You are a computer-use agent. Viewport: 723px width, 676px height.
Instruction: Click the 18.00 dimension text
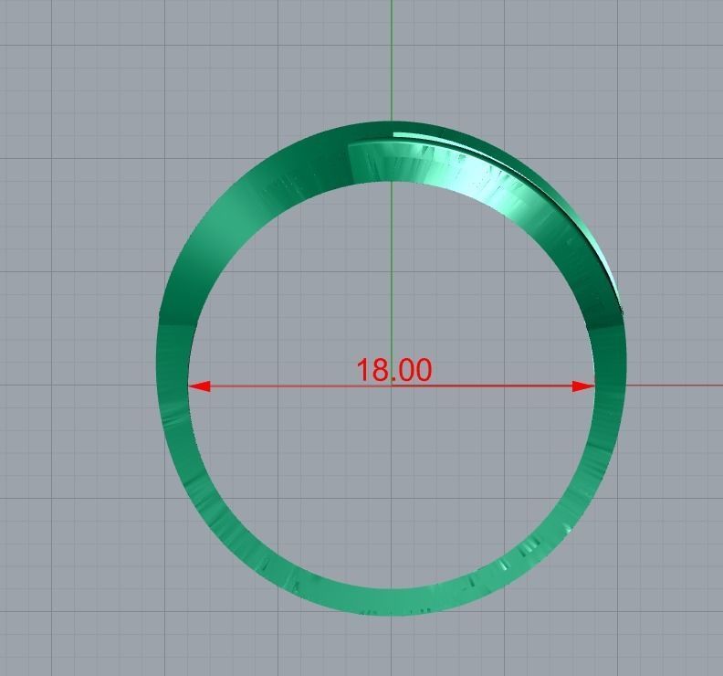(394, 370)
